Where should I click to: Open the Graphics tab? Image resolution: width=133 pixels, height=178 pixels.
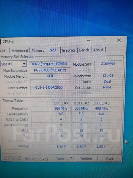point(69,50)
